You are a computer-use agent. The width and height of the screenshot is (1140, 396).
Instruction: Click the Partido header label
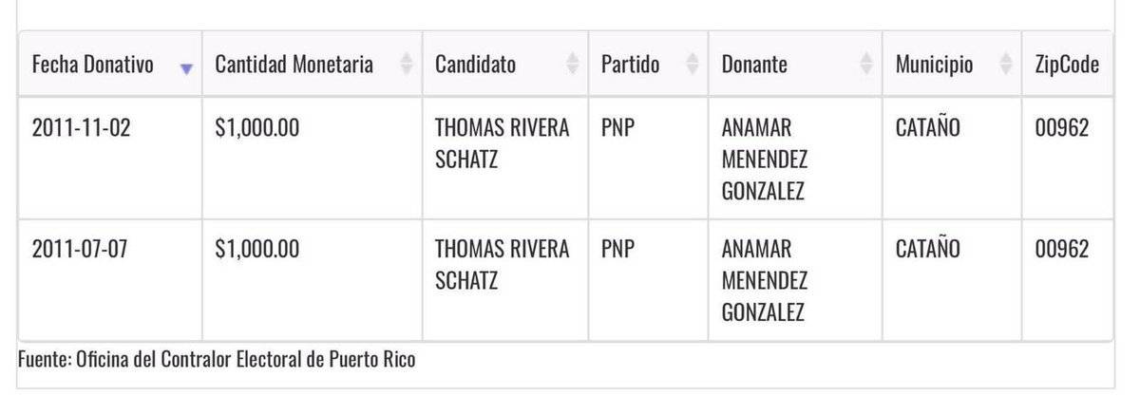pyautogui.click(x=631, y=65)
